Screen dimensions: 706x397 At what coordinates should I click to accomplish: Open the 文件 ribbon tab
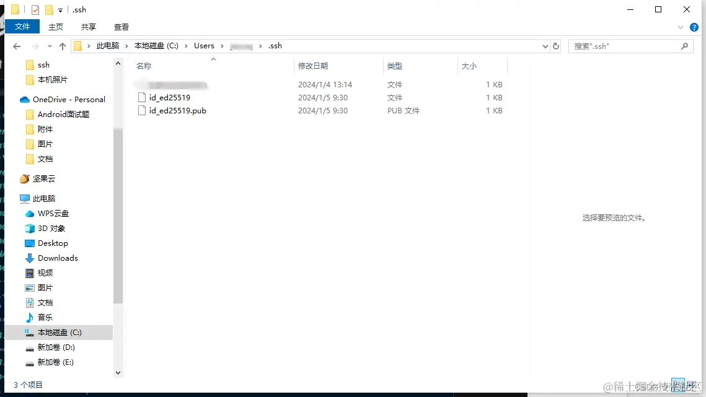click(x=22, y=27)
